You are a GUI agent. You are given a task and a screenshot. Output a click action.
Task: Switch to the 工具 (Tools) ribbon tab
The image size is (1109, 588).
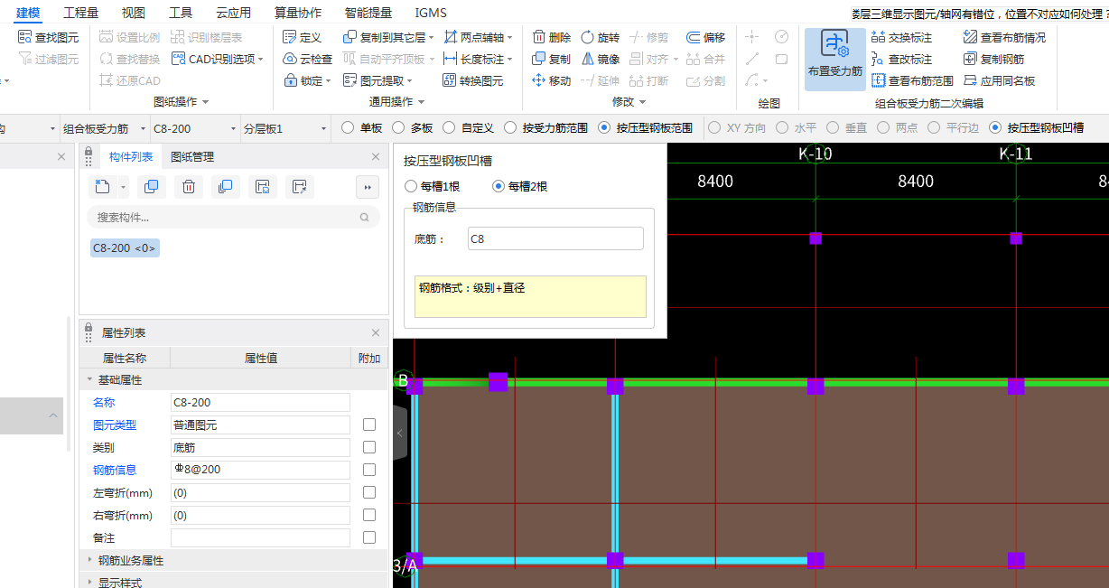181,13
